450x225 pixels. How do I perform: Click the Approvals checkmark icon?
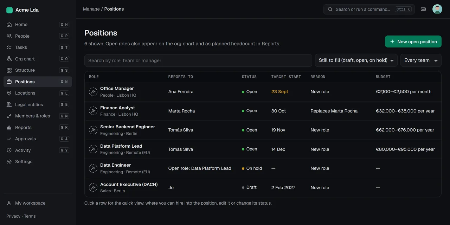9,139
